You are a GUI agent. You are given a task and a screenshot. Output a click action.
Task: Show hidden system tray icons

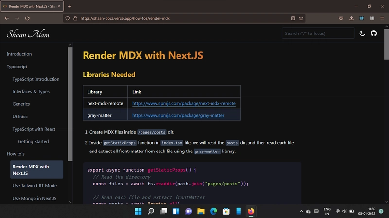pyautogui.click(x=301, y=211)
